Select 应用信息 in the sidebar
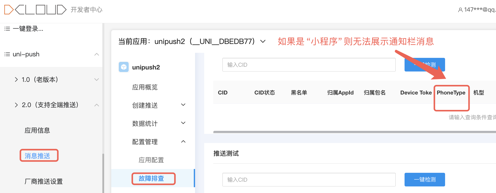 coord(37,130)
